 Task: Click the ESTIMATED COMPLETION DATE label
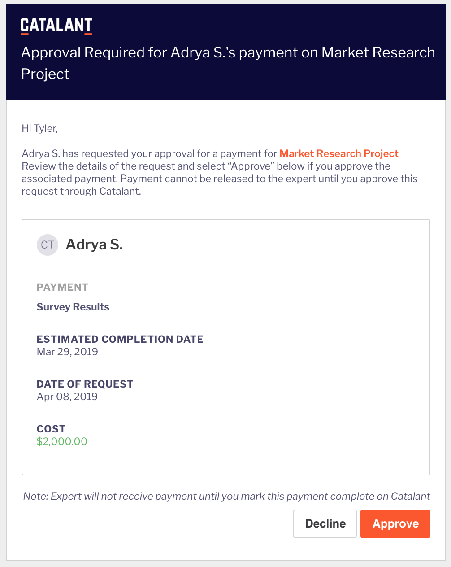120,339
